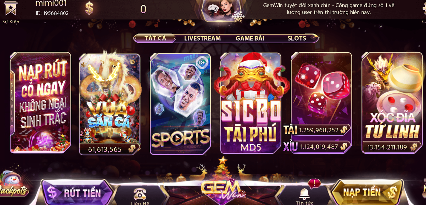
Task: Select the TẤT CẢ tab
Action: 155,38
